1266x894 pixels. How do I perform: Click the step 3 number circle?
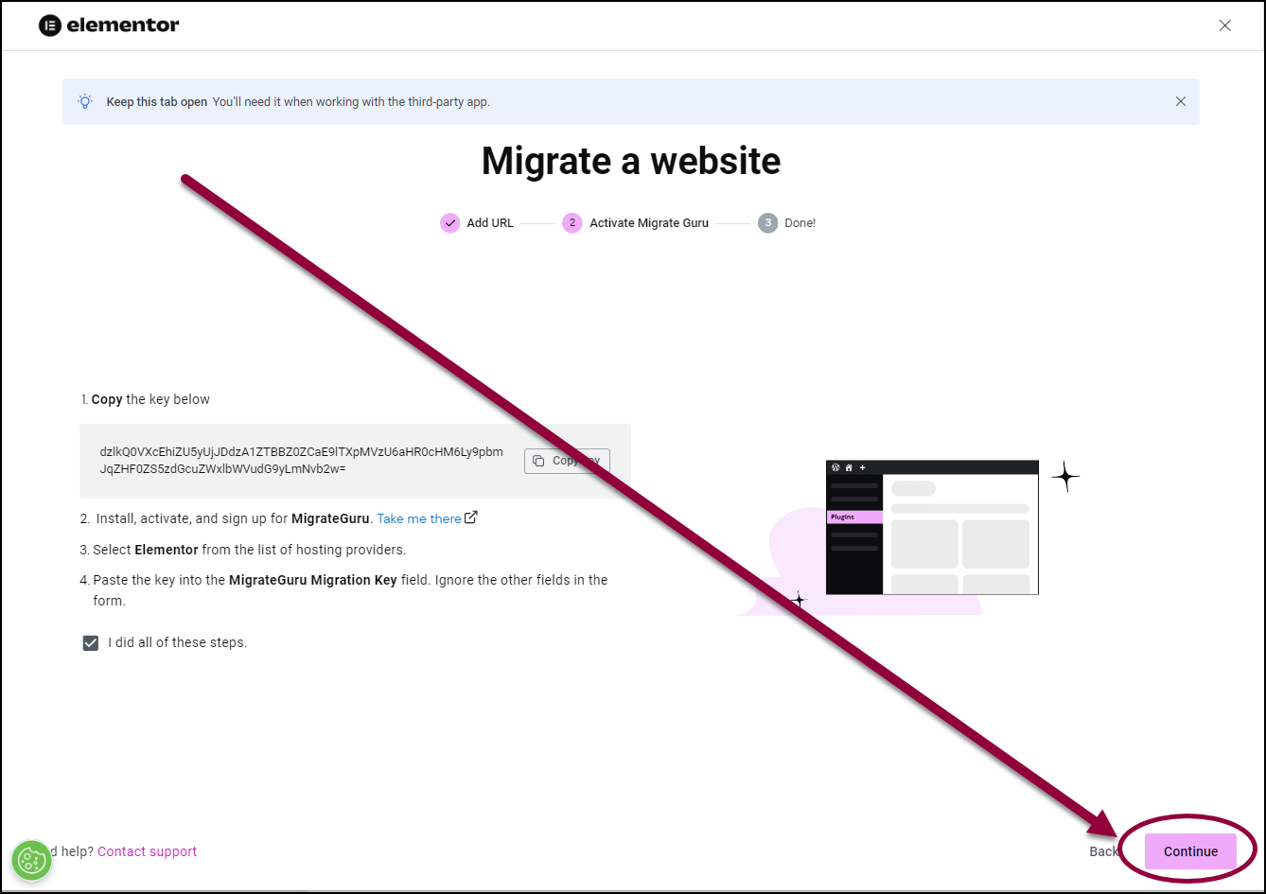[767, 223]
